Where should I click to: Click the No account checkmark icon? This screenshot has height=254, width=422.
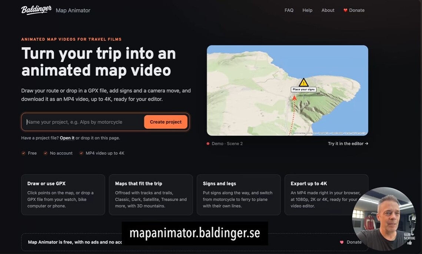coord(46,153)
